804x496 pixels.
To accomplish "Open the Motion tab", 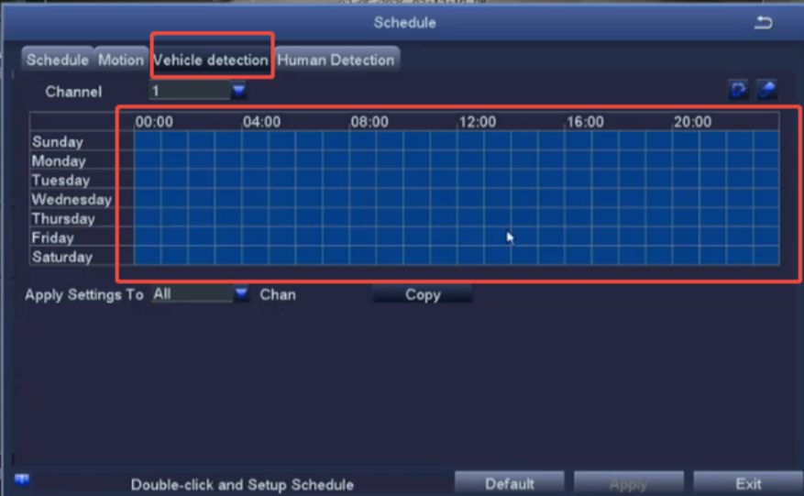I will [121, 61].
